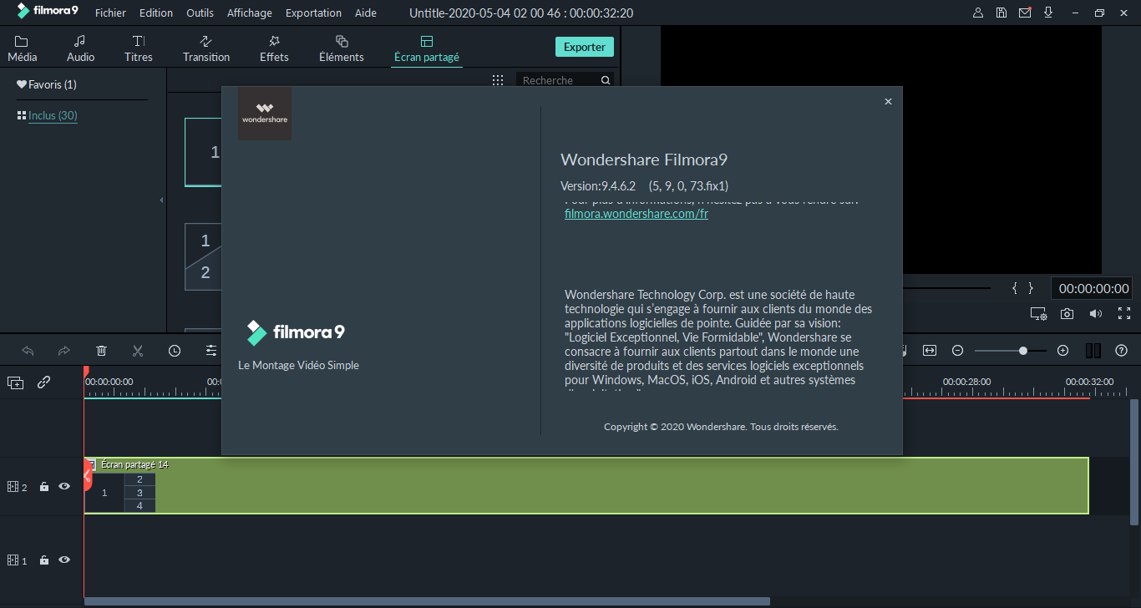Open the Affichage menu
The width and height of the screenshot is (1141, 608).
click(250, 13)
